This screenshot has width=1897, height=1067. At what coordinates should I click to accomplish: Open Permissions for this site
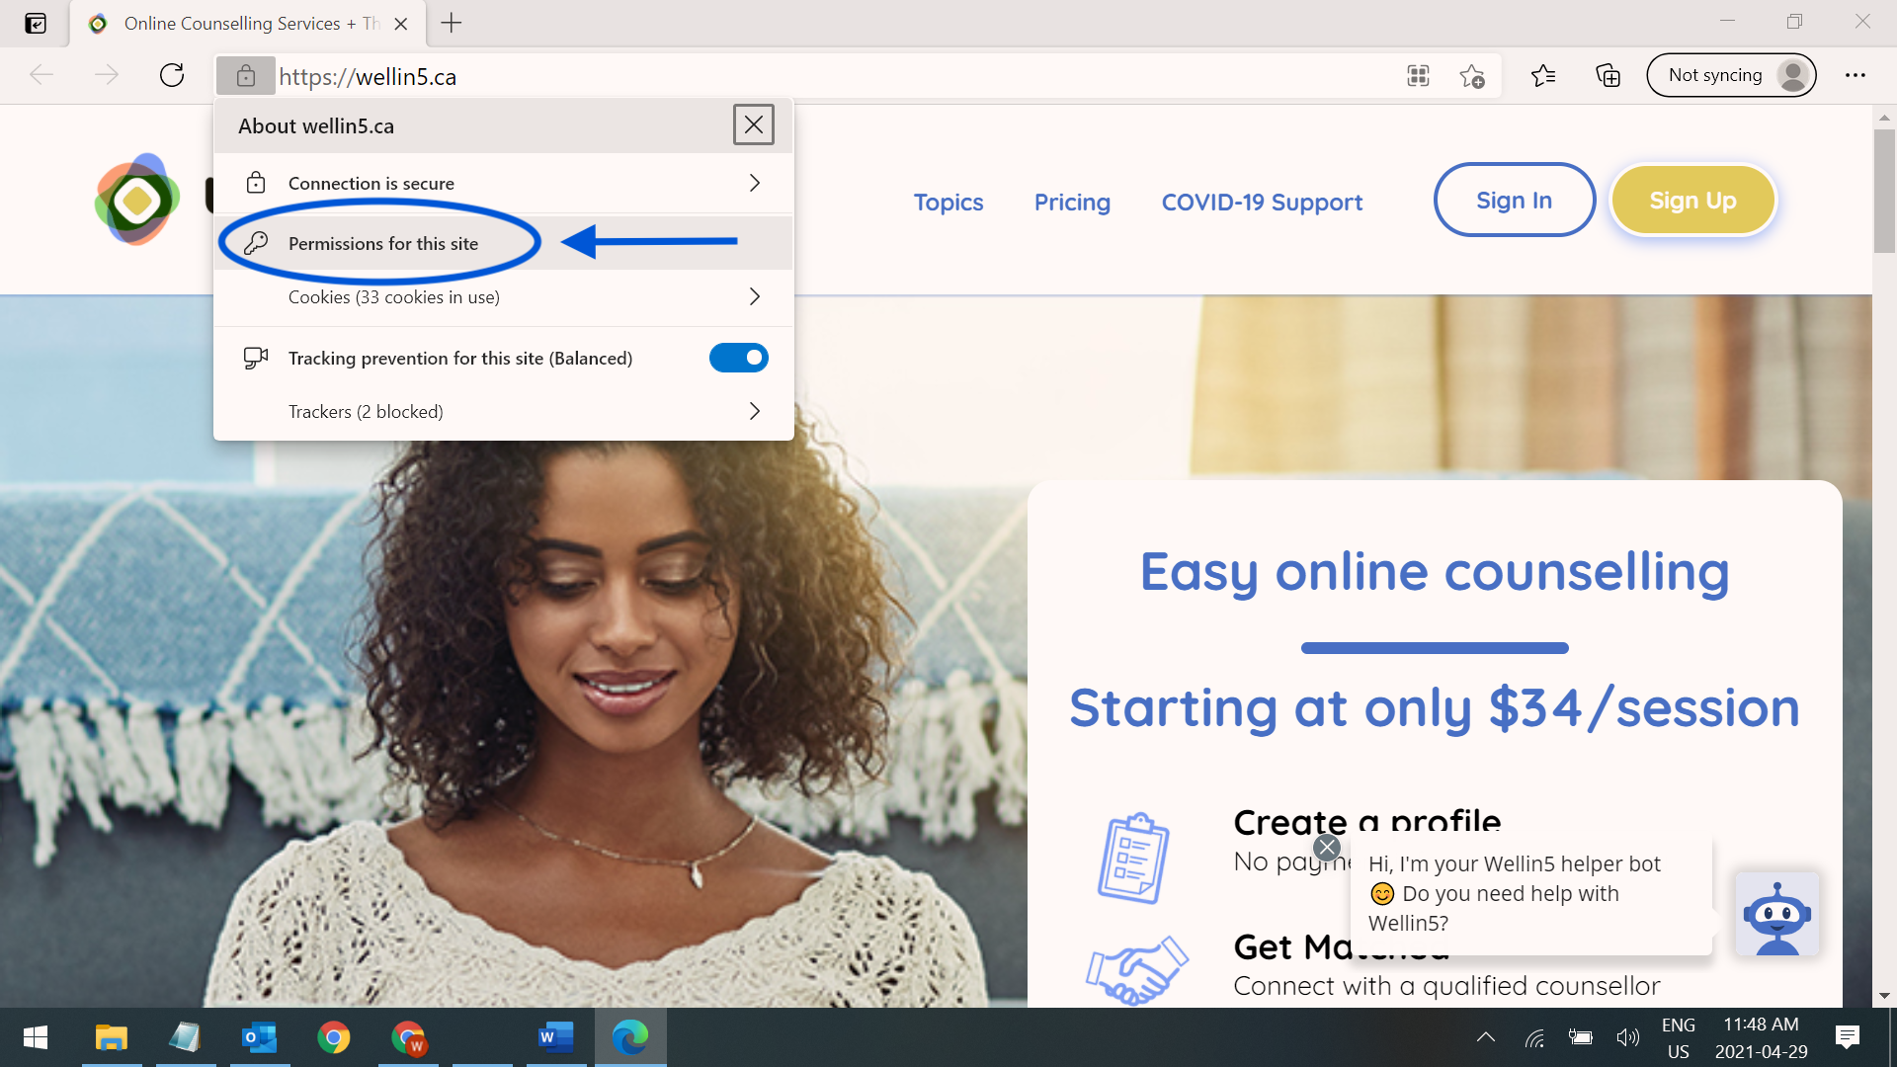point(383,243)
